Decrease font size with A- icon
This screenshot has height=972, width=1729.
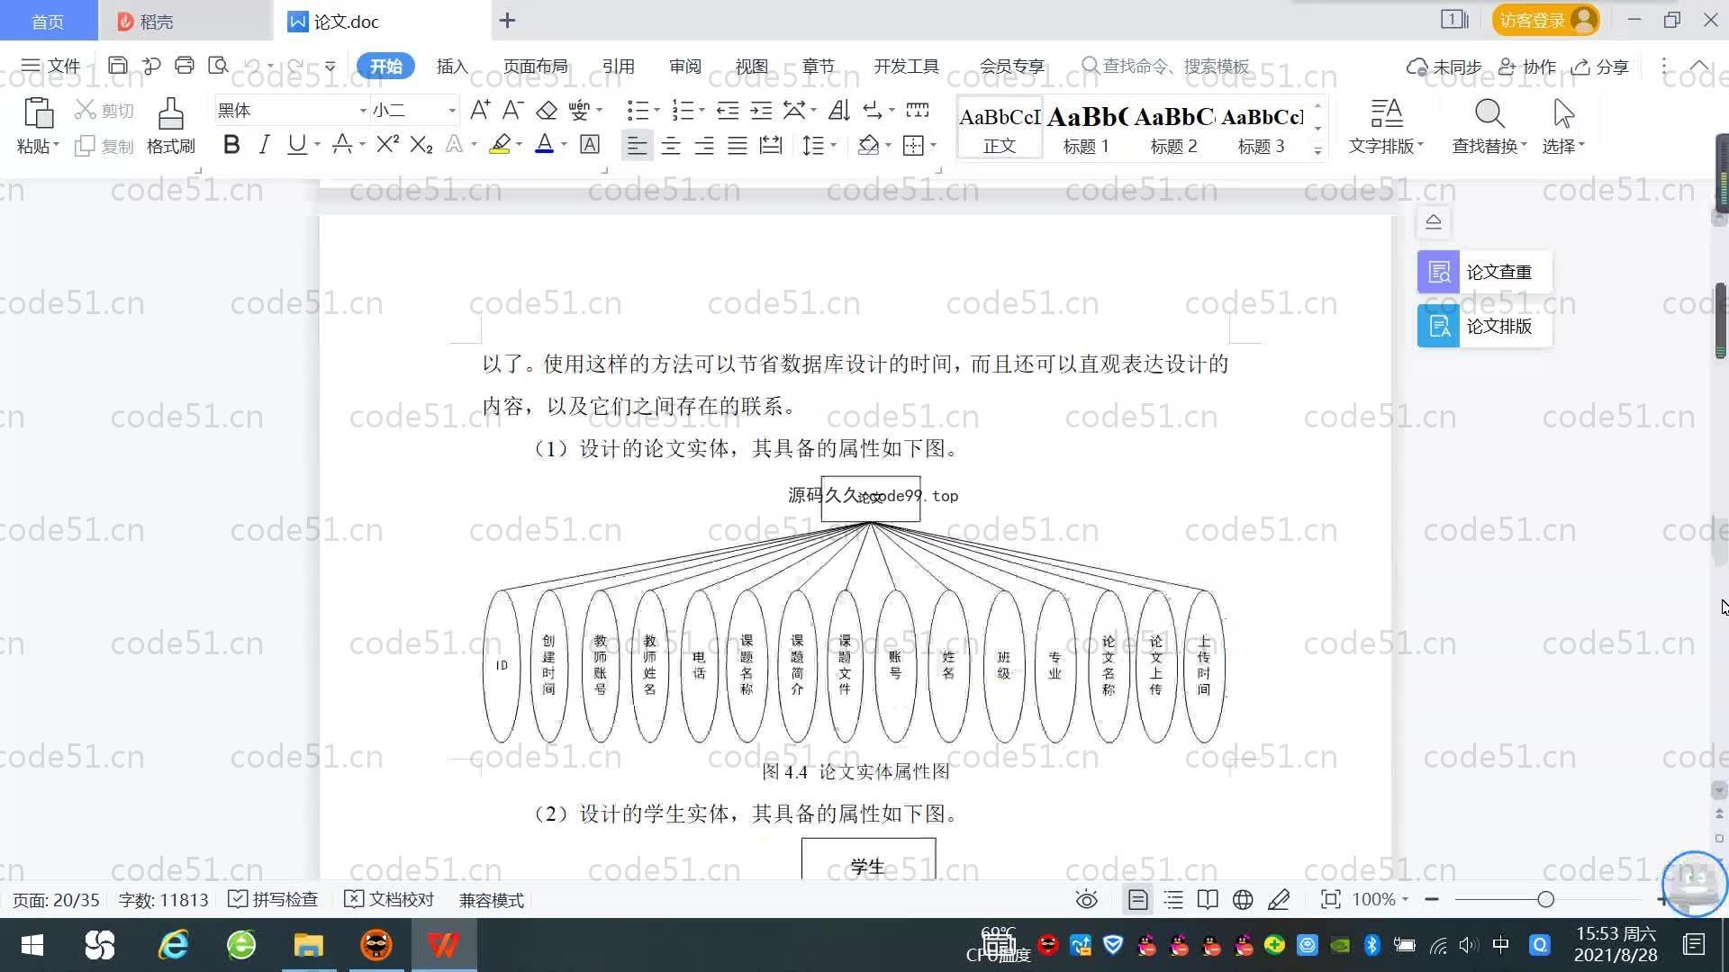[513, 111]
